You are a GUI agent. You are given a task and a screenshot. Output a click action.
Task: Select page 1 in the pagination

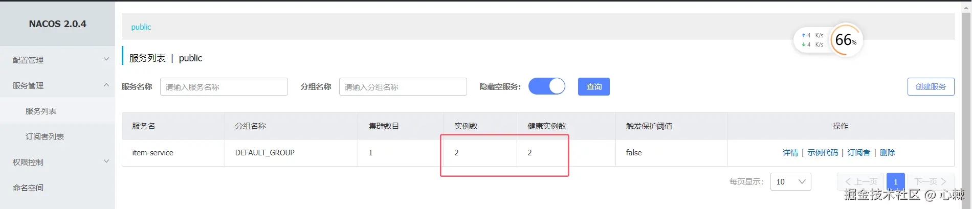click(x=895, y=181)
